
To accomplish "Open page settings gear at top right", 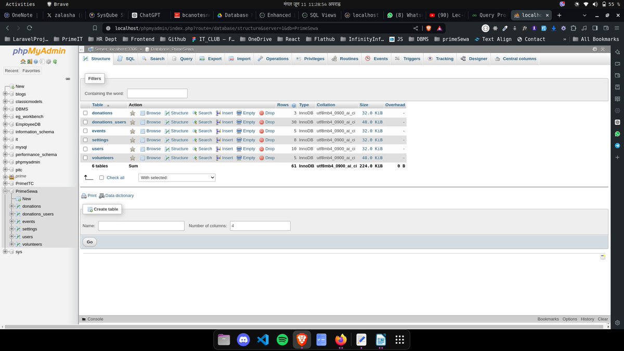I will [x=595, y=49].
